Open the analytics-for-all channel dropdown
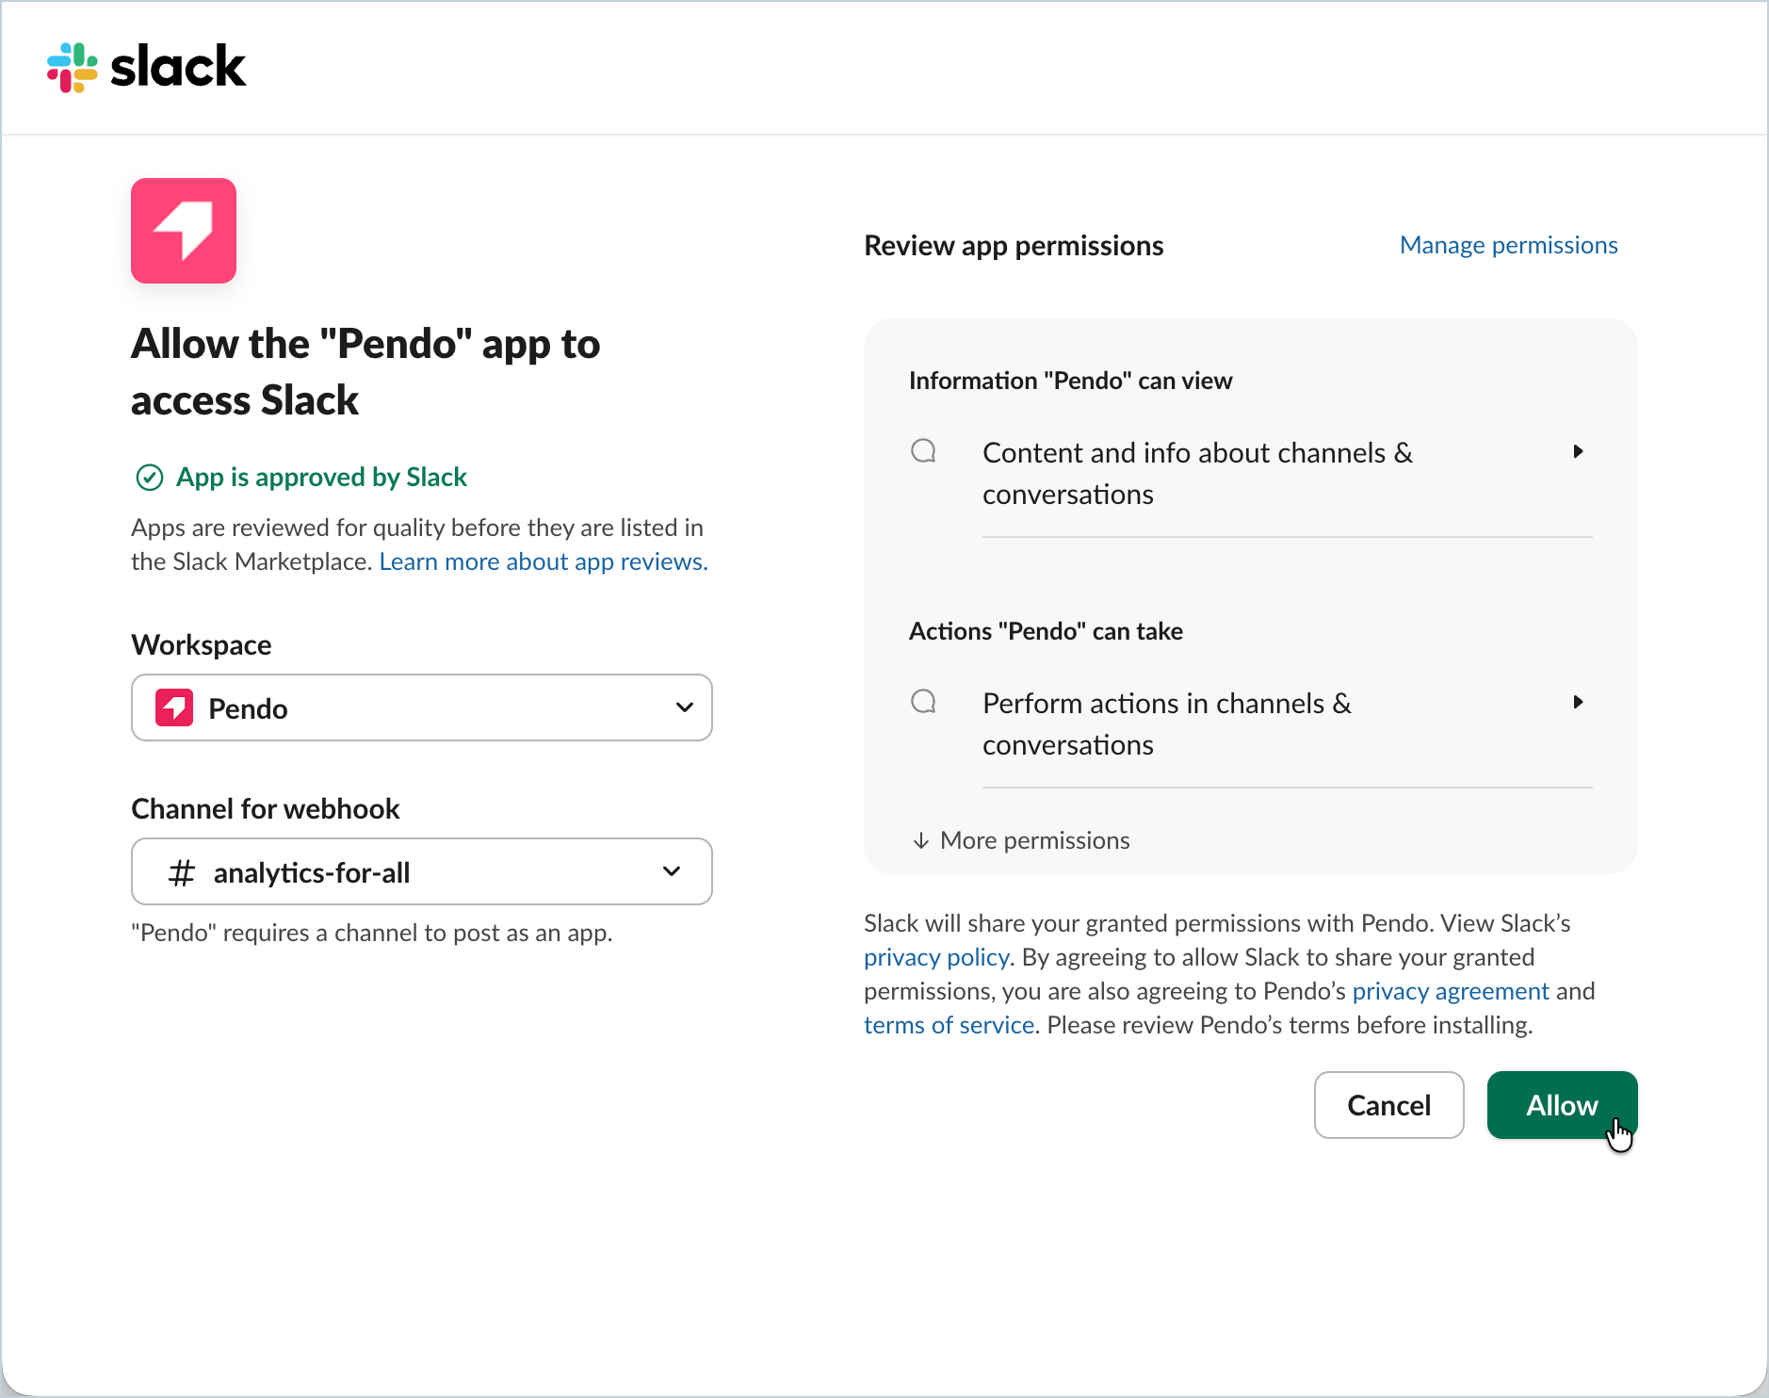 [x=422, y=871]
